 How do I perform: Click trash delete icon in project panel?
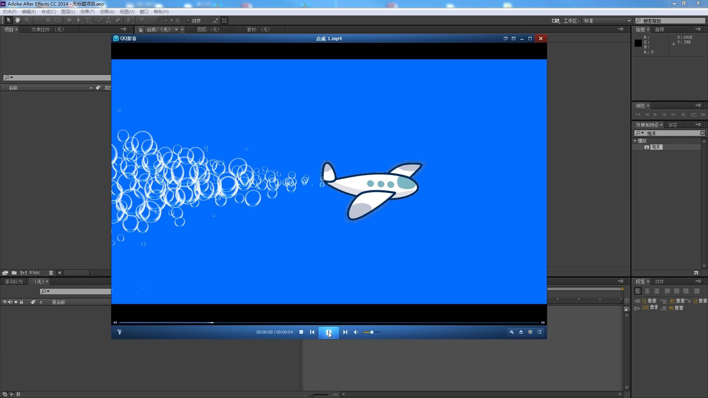point(51,273)
